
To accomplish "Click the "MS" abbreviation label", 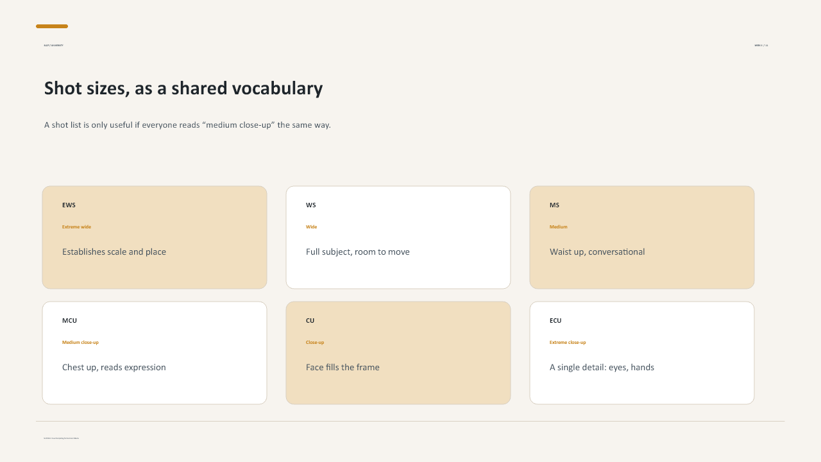I will [x=554, y=205].
